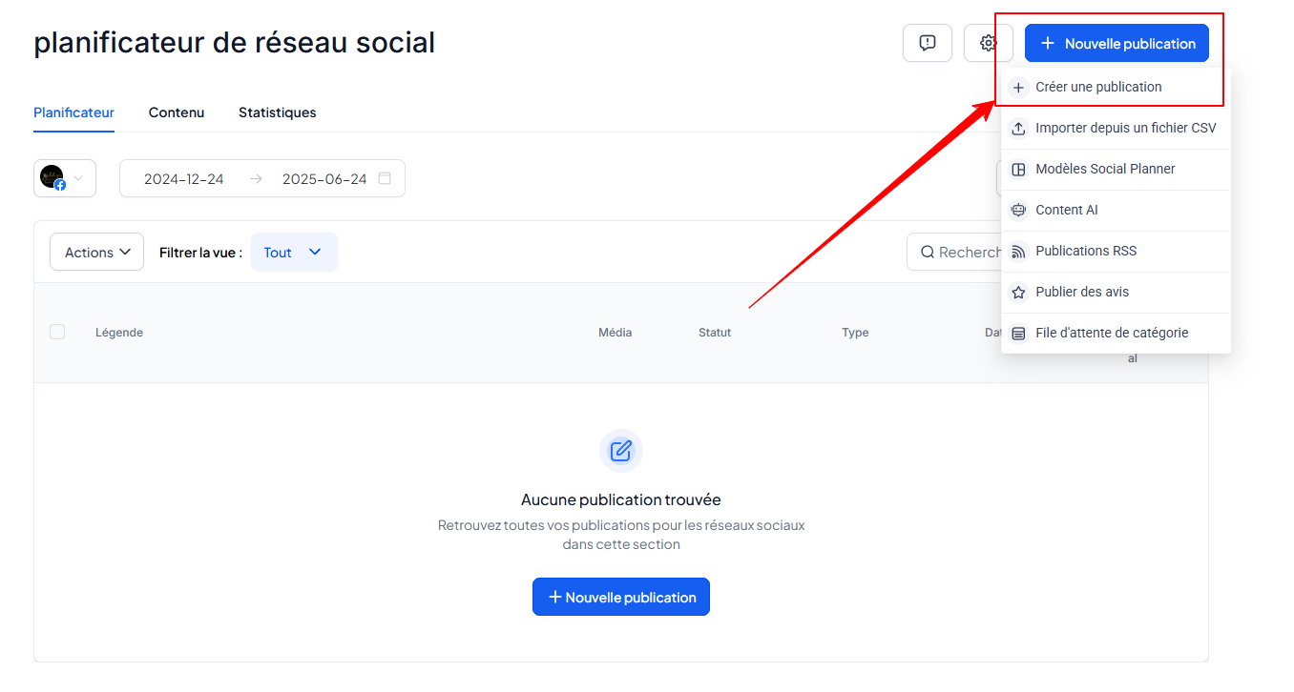Click the RSS feed icon

click(1018, 251)
